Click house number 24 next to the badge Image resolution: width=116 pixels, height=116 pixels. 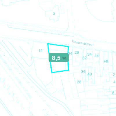click(70, 53)
